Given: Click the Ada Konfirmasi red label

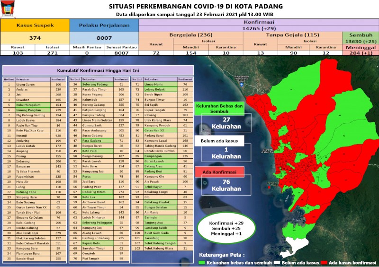Looking at the screenshot, I should [219, 172].
